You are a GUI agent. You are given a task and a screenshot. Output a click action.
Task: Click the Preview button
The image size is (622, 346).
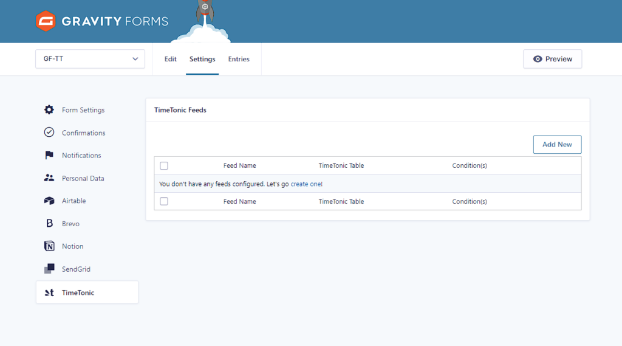coord(553,59)
